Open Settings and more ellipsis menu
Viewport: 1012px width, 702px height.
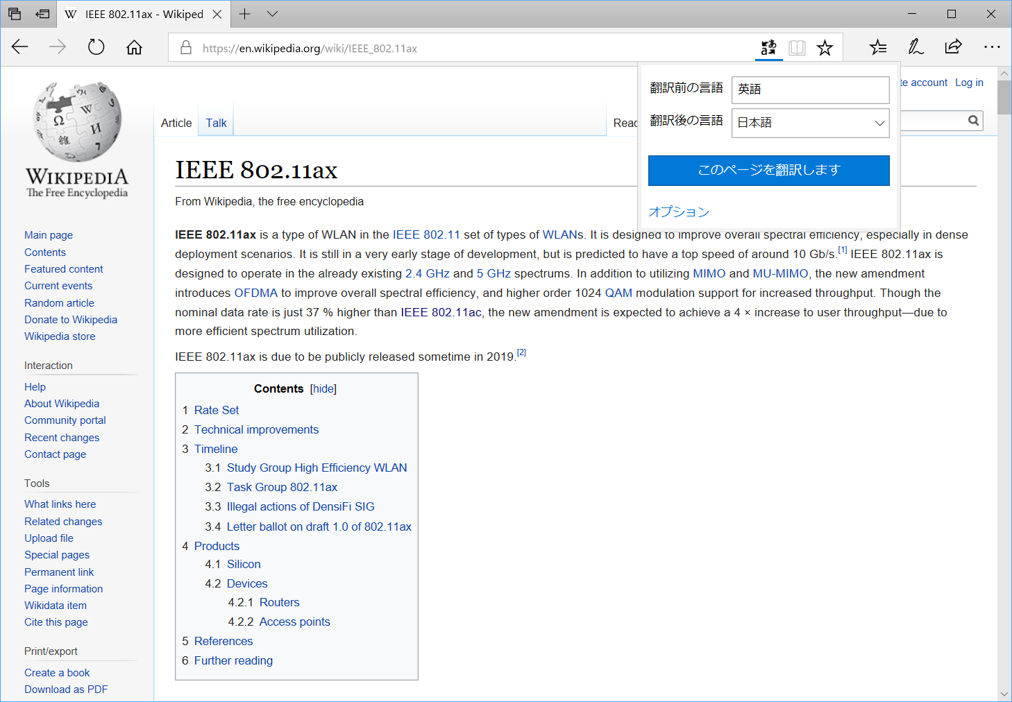(992, 47)
